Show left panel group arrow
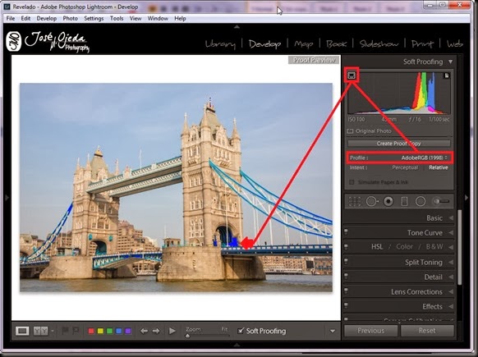The width and height of the screenshot is (478, 357). (7, 198)
